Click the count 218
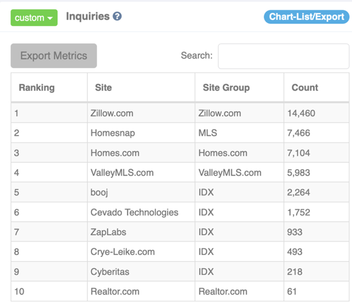 pos(295,272)
